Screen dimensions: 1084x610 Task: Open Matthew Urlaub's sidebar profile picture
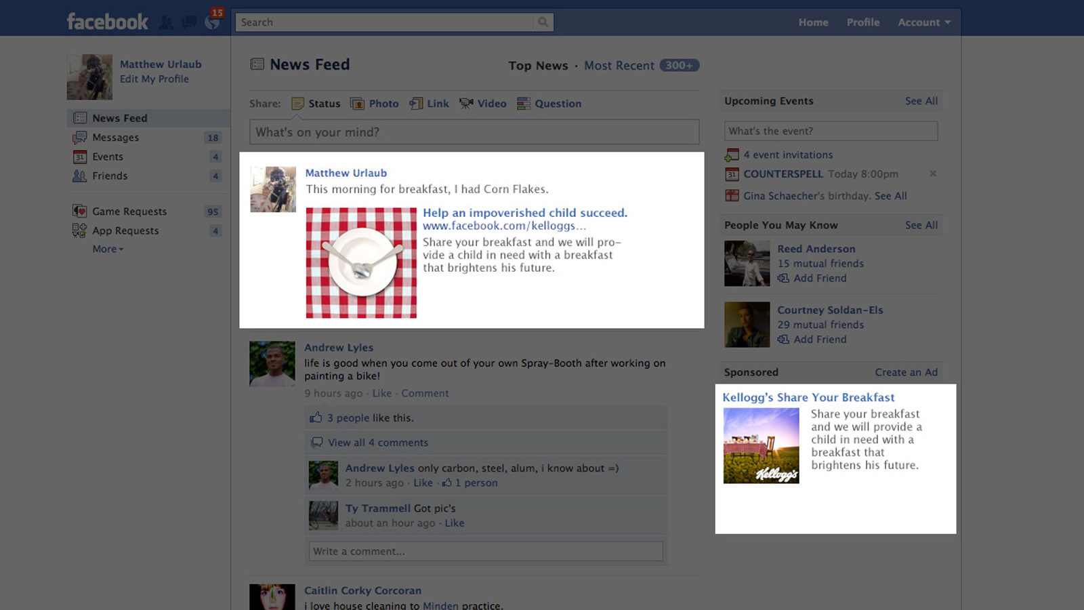[x=89, y=77]
